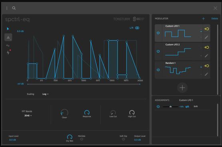Toggle power for Random 1 modulator
The height and width of the screenshot is (147, 222).
158,70
